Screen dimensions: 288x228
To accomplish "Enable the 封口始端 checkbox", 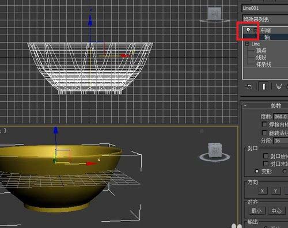I will coord(266,156).
